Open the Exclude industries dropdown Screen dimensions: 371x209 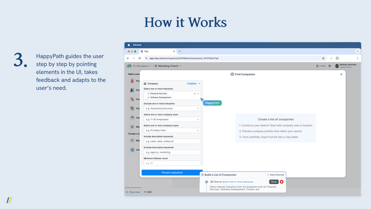point(172,109)
